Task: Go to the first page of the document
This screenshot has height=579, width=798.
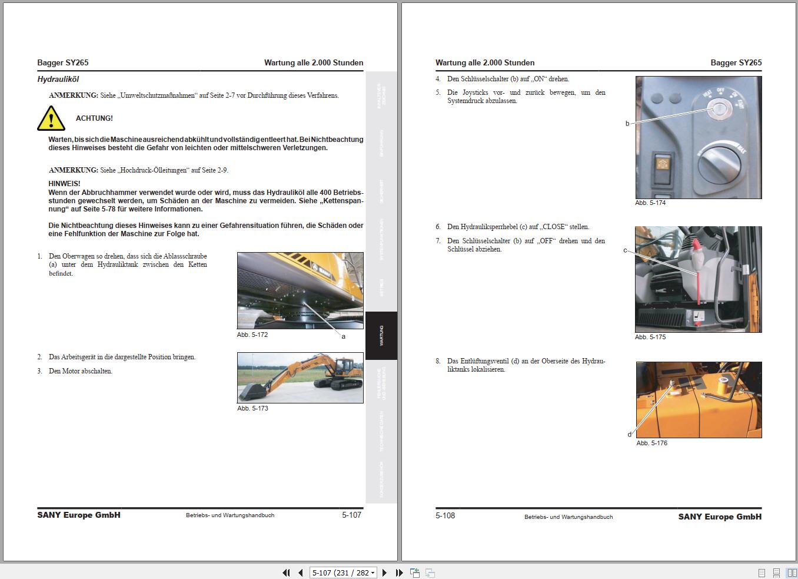Action: tap(286, 573)
